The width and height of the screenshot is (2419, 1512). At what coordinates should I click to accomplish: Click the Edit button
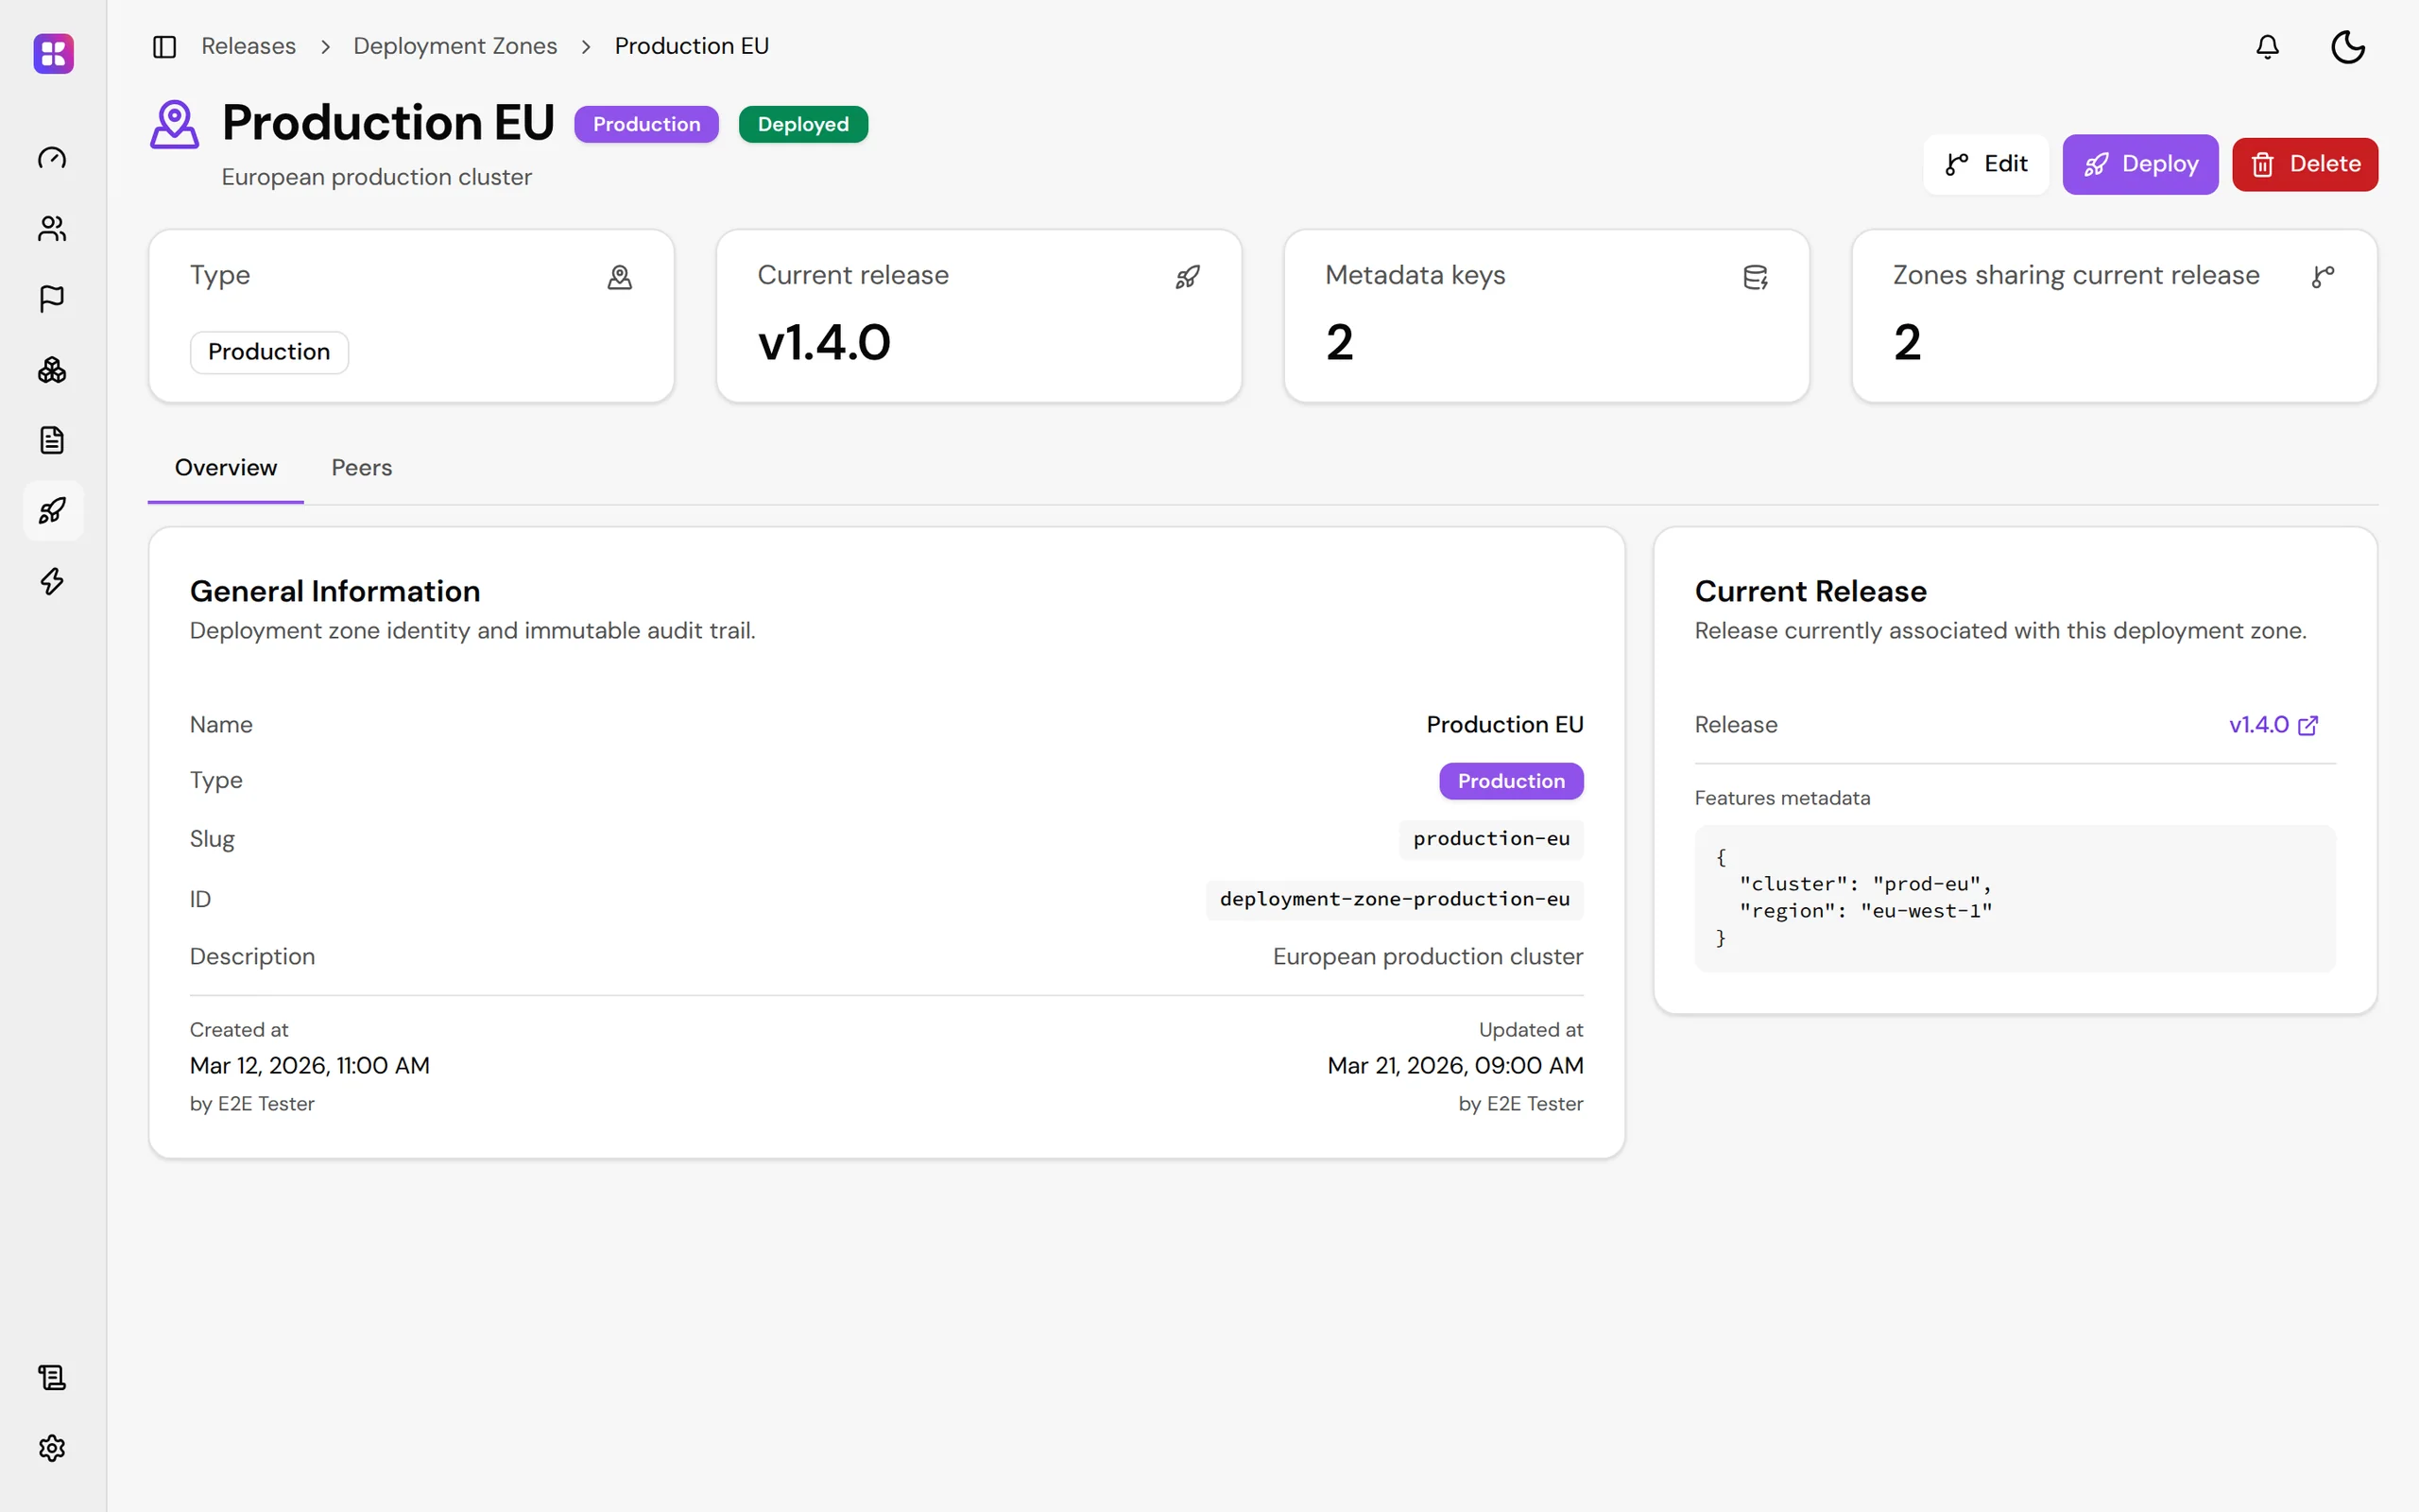[x=1985, y=164]
